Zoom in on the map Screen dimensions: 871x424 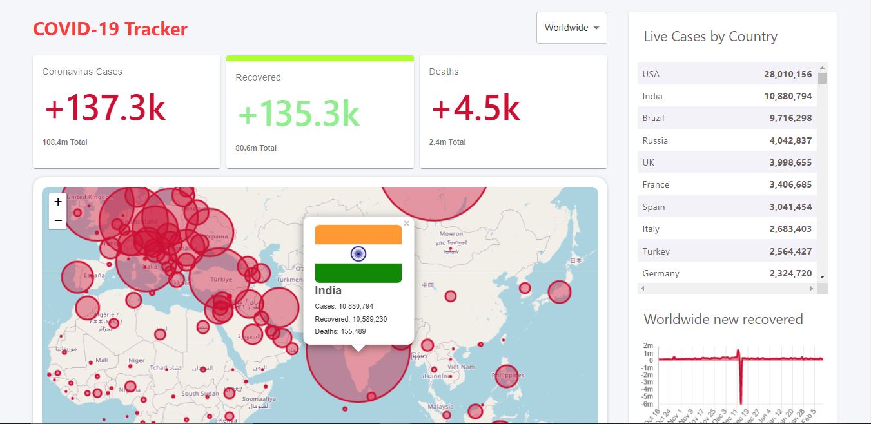point(58,202)
